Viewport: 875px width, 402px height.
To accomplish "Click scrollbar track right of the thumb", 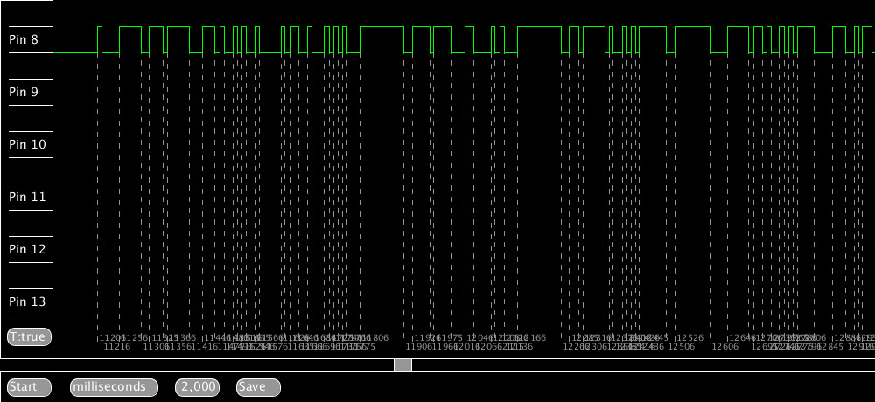I will (x=639, y=365).
